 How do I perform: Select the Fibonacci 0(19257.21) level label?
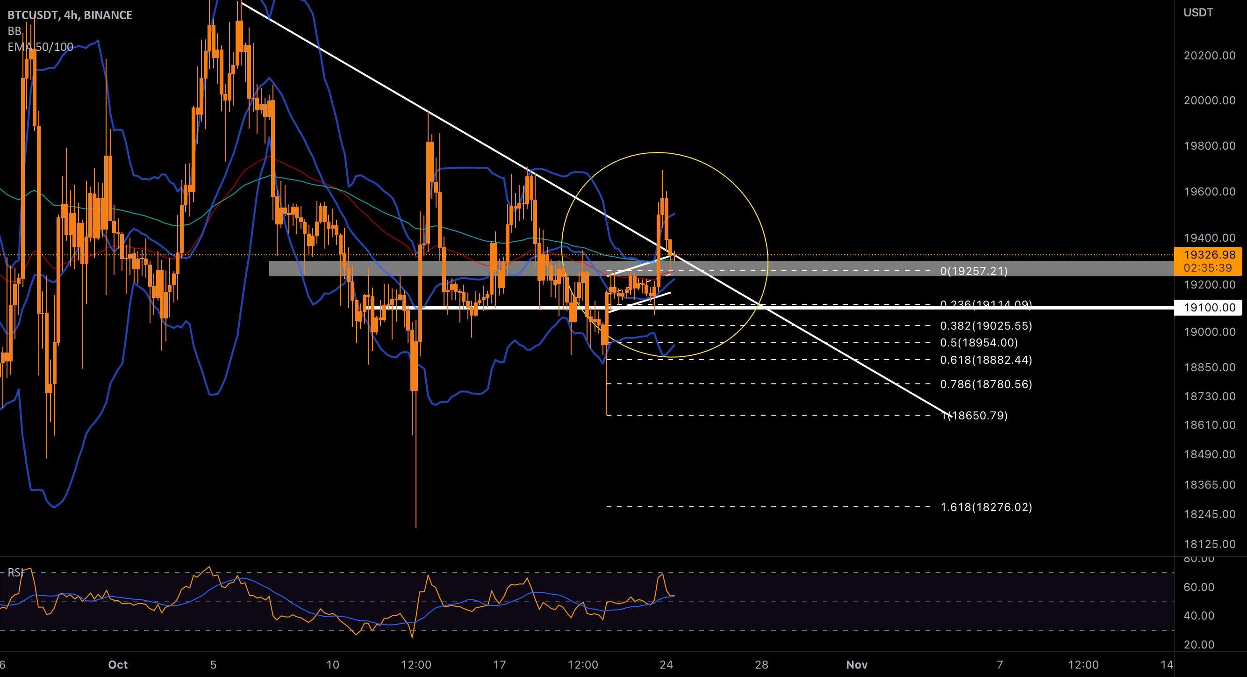pyautogui.click(x=974, y=271)
